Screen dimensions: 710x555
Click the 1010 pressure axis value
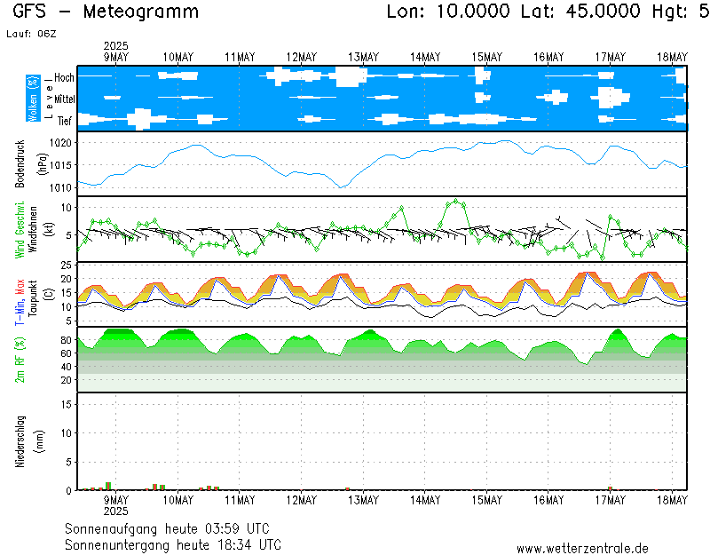pyautogui.click(x=60, y=187)
